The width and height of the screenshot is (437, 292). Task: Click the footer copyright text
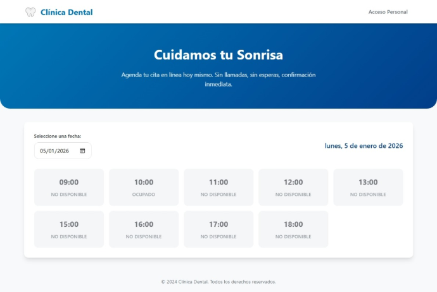[218, 282]
